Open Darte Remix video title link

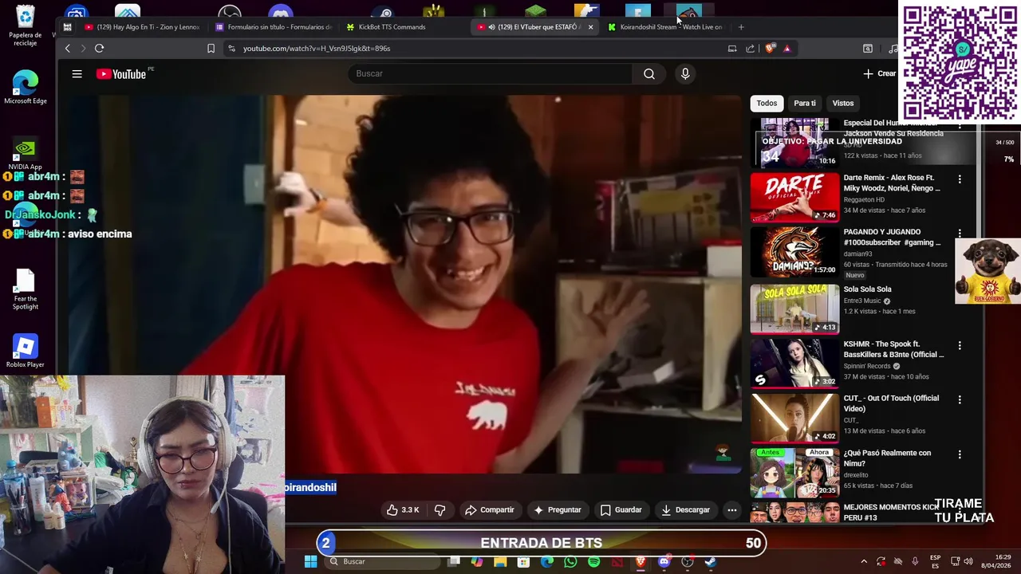tap(892, 183)
